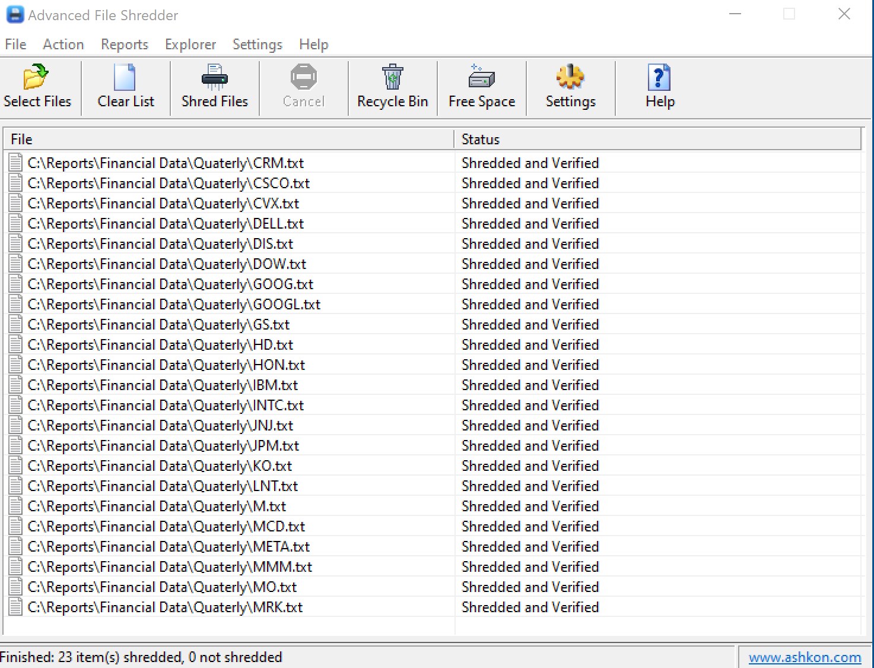Screen dimensions: 874x668
Task: Click the document icon for MRK.txt
Action: click(x=16, y=607)
